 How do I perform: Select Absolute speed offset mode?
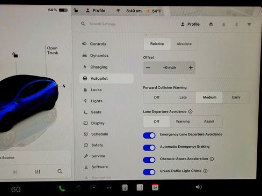click(184, 44)
